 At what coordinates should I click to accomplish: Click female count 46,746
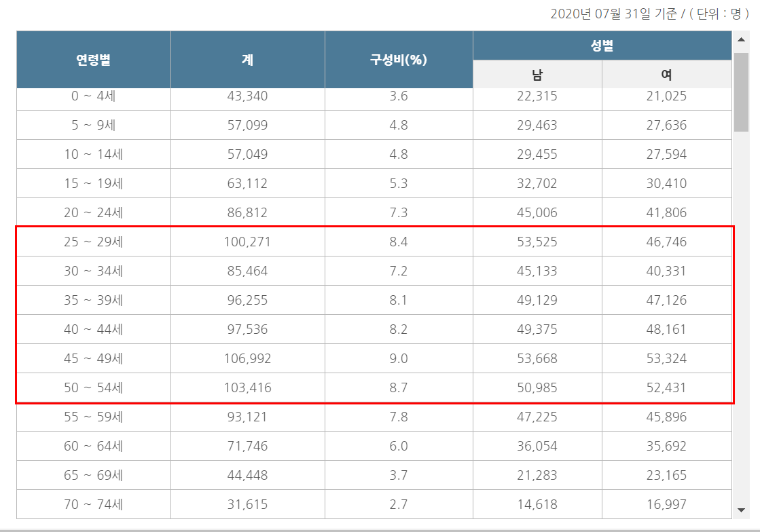pyautogui.click(x=667, y=242)
